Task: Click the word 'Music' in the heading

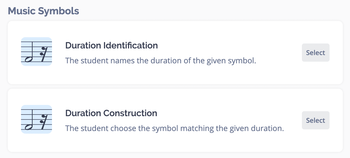Action: (x=22, y=11)
